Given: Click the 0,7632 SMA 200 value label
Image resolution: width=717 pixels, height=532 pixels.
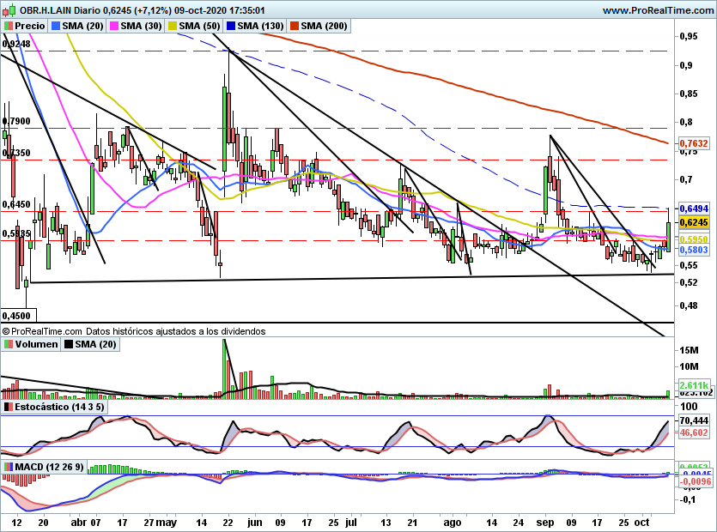Looking at the screenshot, I should tap(694, 143).
